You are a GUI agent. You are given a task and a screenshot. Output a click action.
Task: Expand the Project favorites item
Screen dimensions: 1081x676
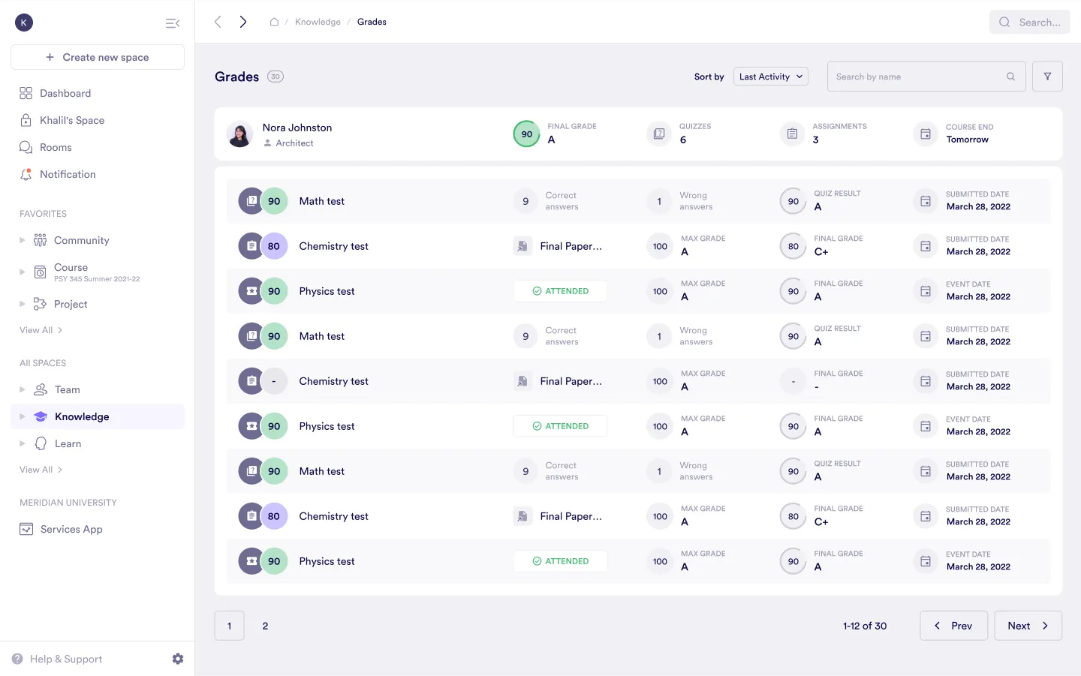23,304
